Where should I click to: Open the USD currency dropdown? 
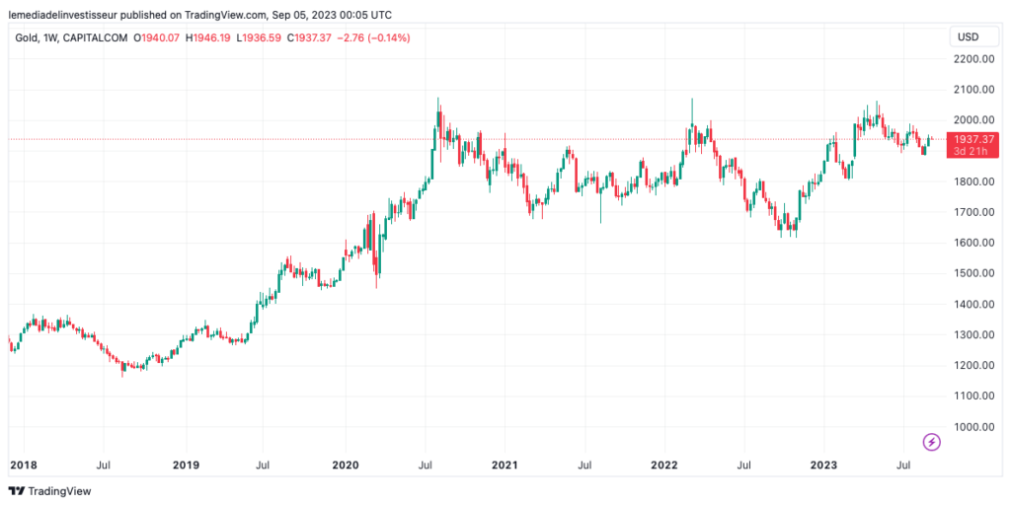point(967,37)
